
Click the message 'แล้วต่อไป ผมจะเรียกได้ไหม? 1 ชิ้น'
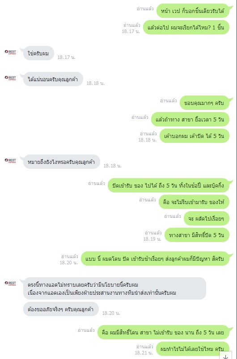186,27
